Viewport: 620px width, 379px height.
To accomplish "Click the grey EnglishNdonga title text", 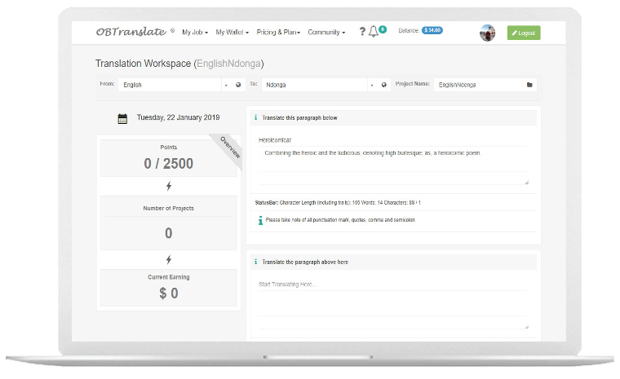I will click(x=228, y=64).
